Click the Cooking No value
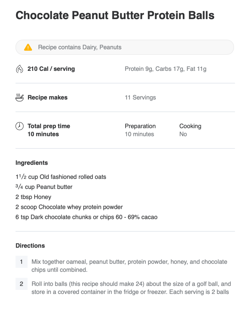The image size is (246, 310). pyautogui.click(x=183, y=134)
